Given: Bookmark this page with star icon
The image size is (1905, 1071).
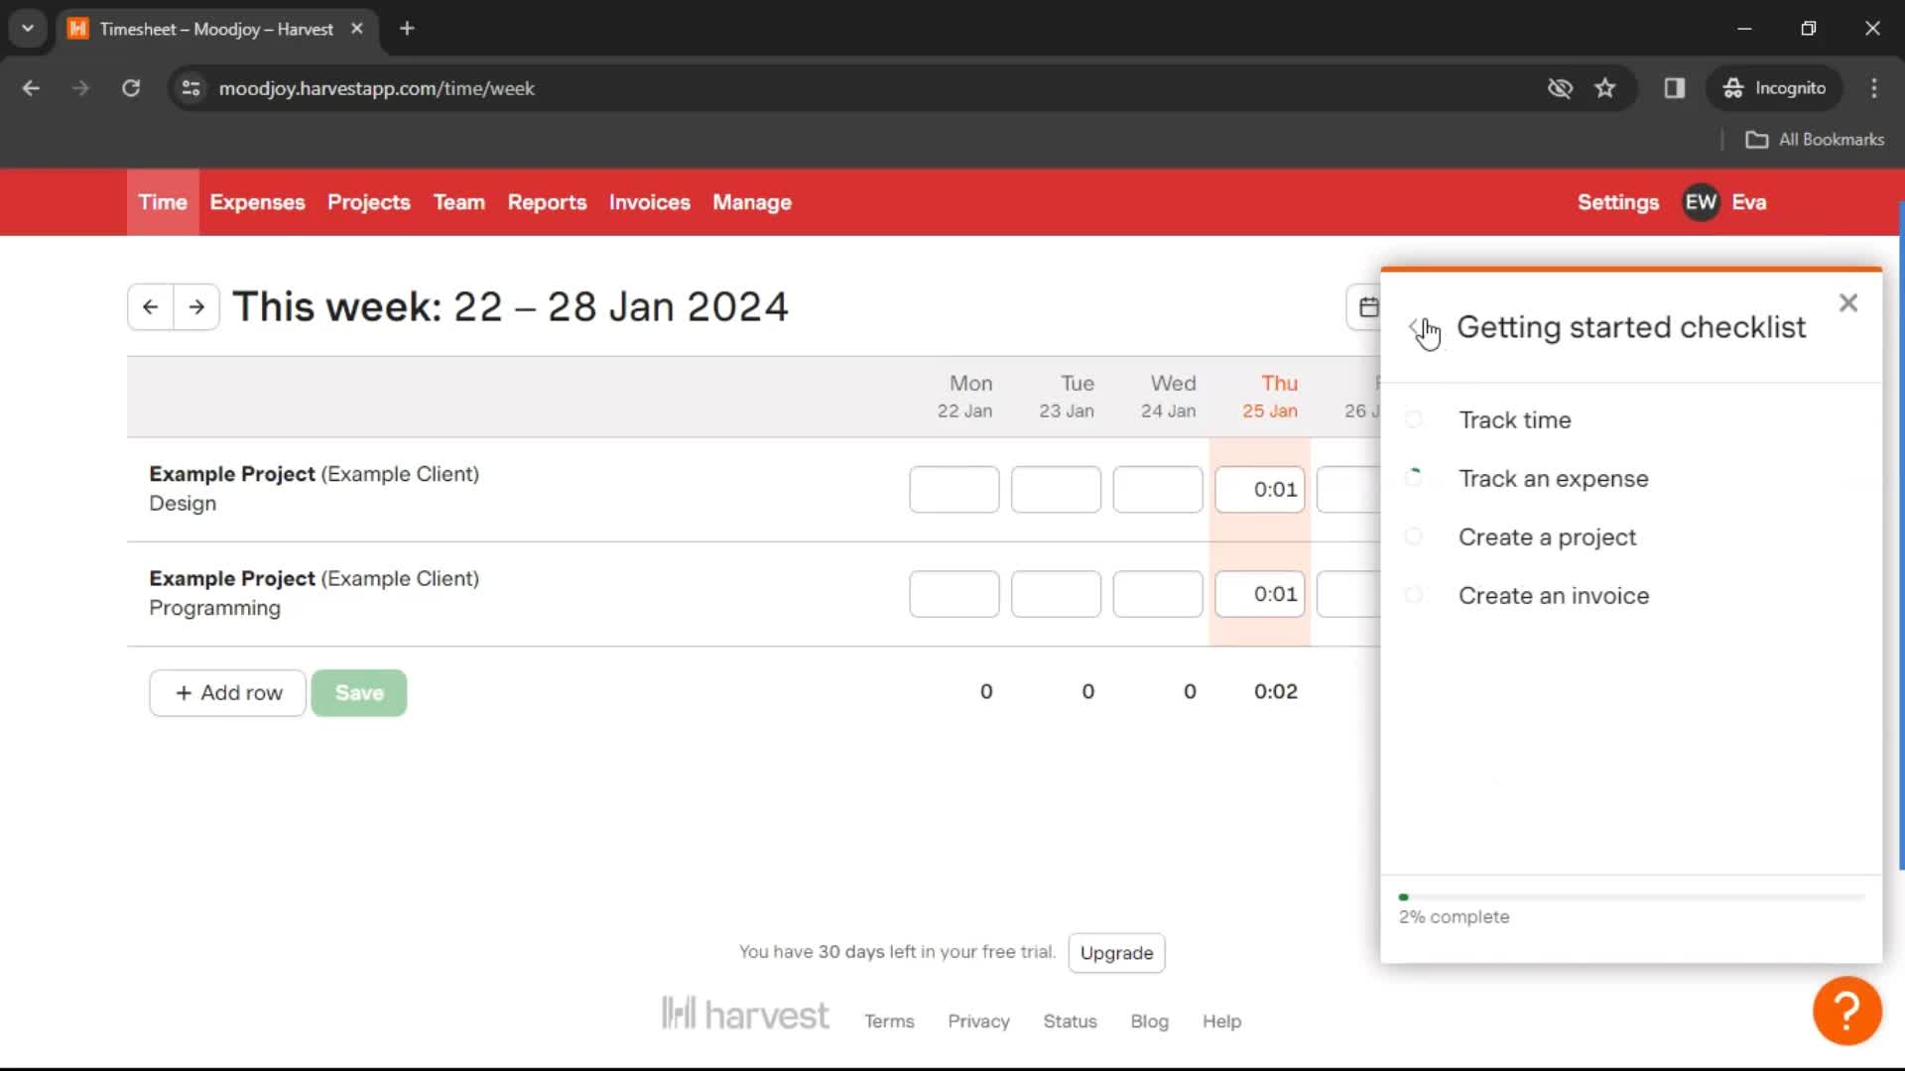Looking at the screenshot, I should (1604, 88).
